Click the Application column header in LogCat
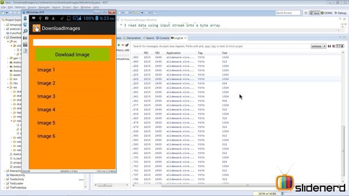The height and width of the screenshot is (196, 349). click(x=173, y=53)
